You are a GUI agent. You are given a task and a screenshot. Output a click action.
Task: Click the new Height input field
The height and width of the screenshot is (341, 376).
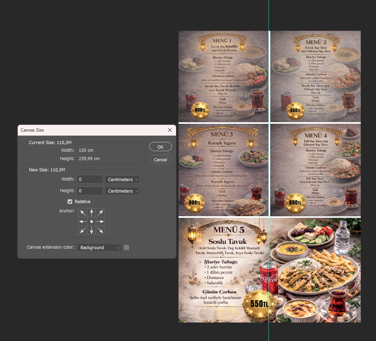point(90,191)
